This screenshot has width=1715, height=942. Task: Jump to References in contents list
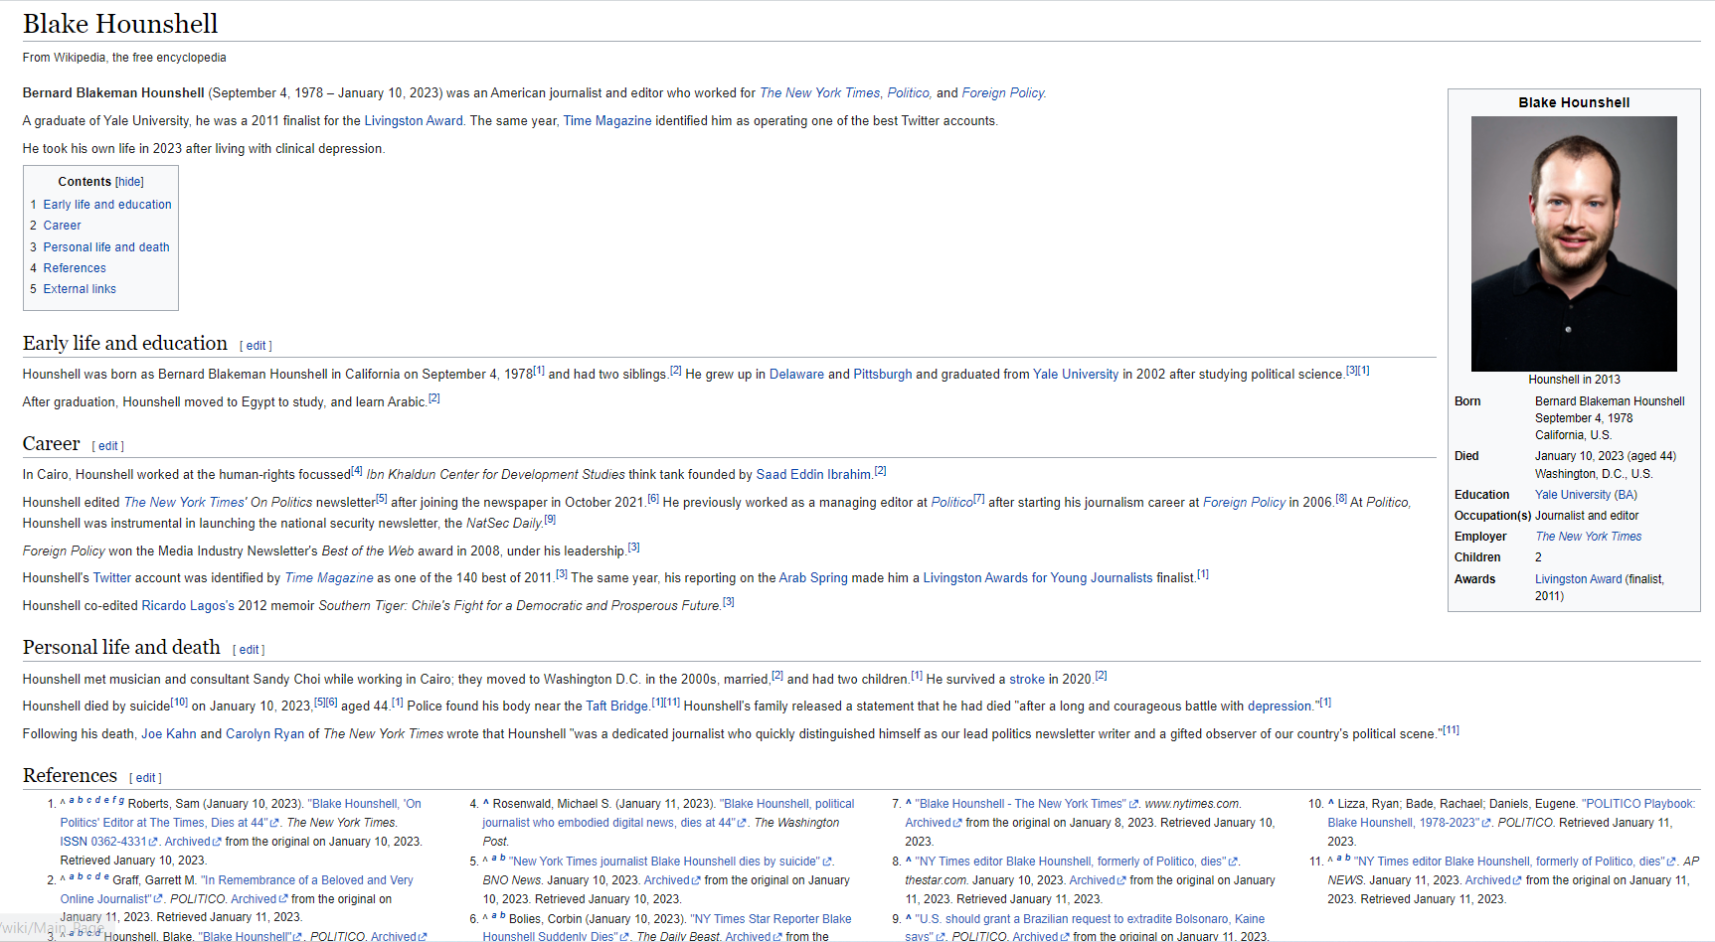(x=75, y=268)
